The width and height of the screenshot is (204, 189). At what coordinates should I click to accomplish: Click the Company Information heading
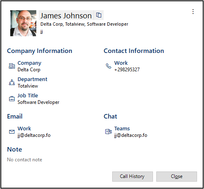click(40, 51)
